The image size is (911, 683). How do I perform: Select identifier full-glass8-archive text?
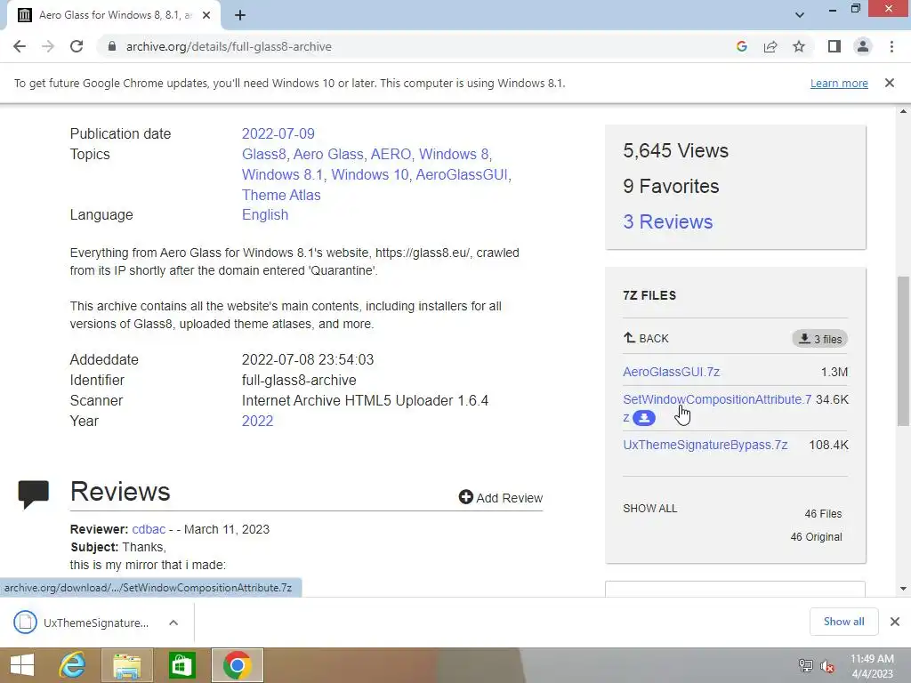(299, 380)
